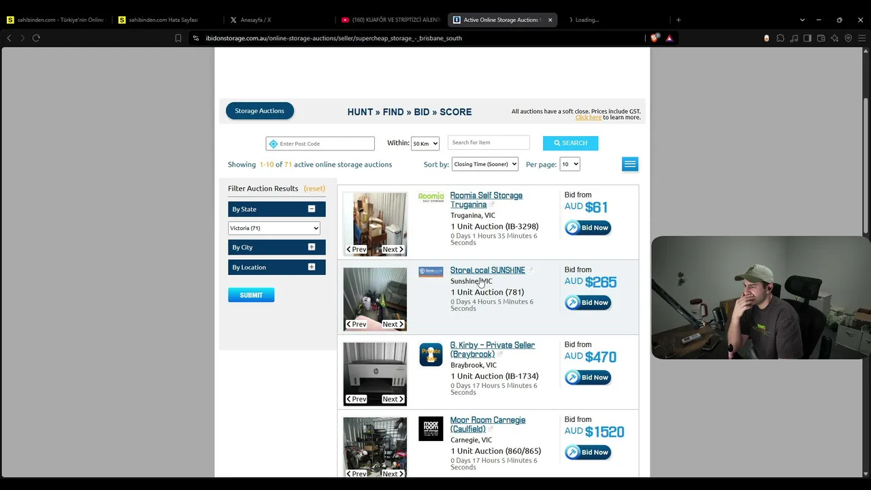Click the 'Click here' soft close link
This screenshot has width=871, height=490.
pyautogui.click(x=589, y=118)
